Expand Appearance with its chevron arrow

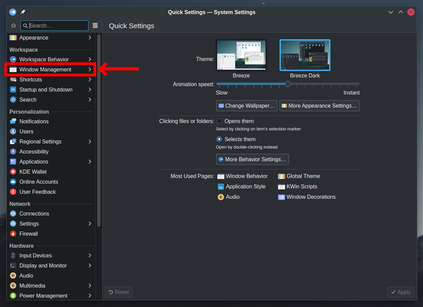[90, 38]
